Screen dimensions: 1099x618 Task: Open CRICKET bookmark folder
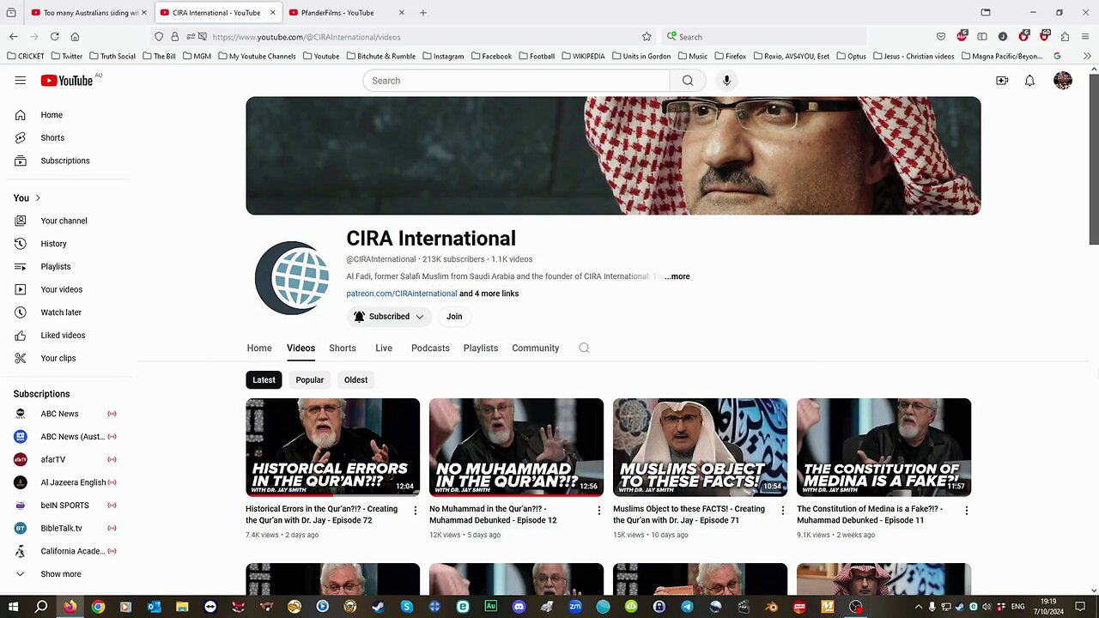pyautogui.click(x=25, y=56)
